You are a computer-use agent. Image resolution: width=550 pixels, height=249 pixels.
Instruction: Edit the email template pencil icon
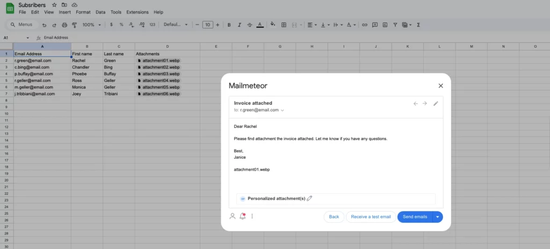click(436, 104)
